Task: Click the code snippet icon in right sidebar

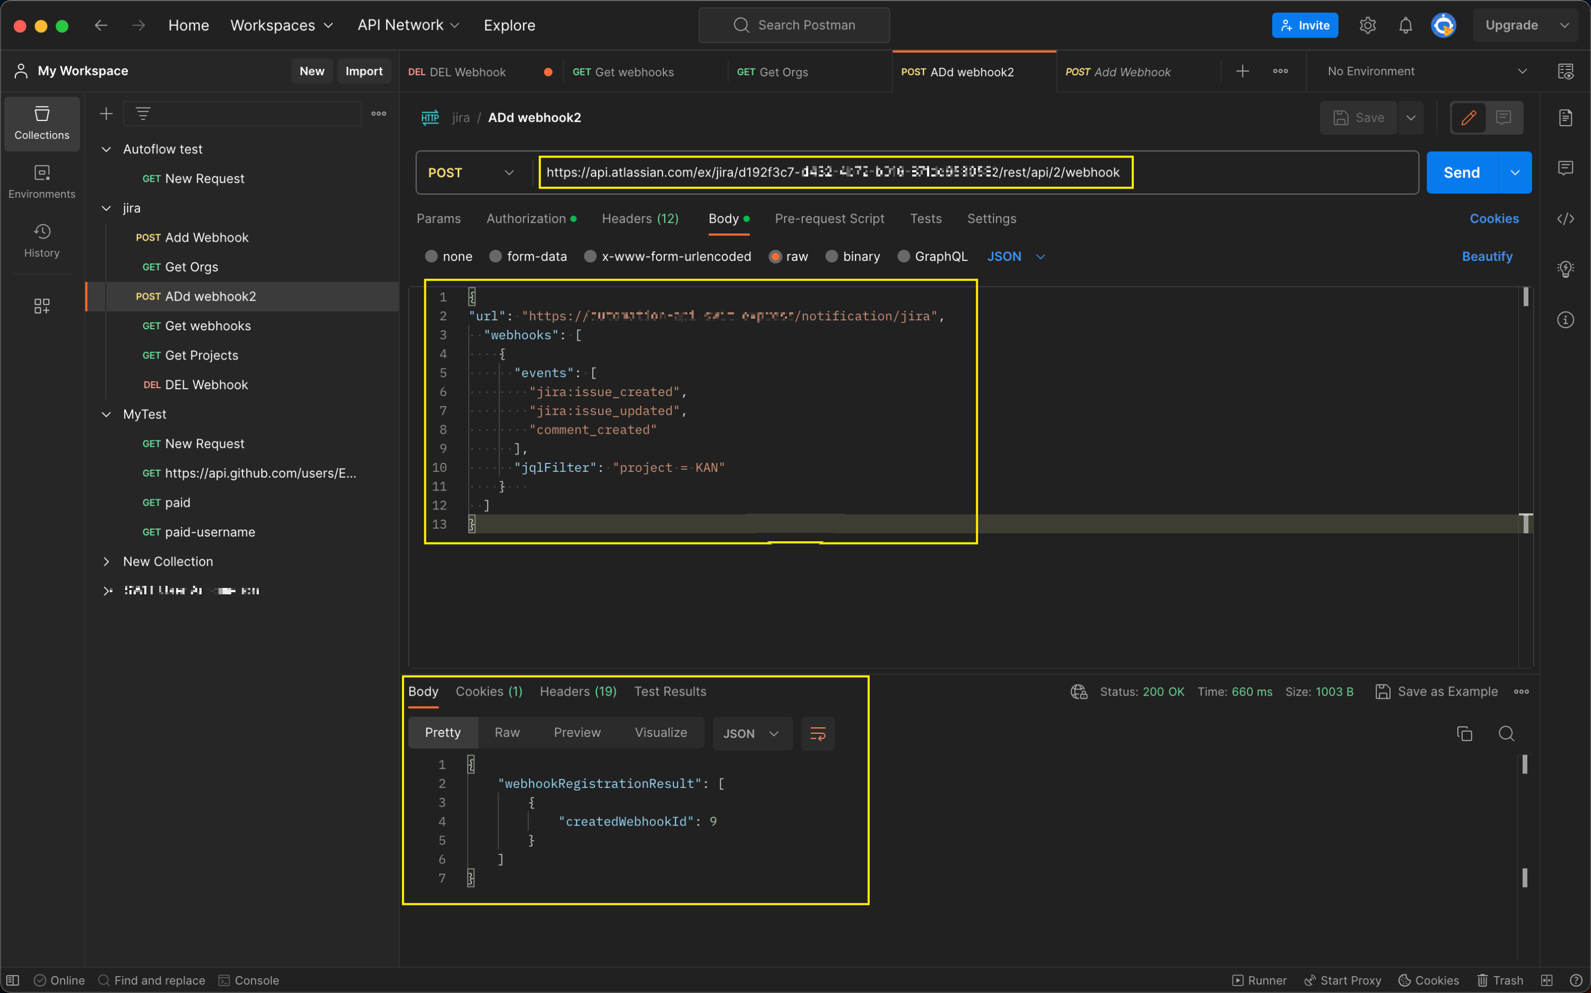Action: pos(1566,219)
